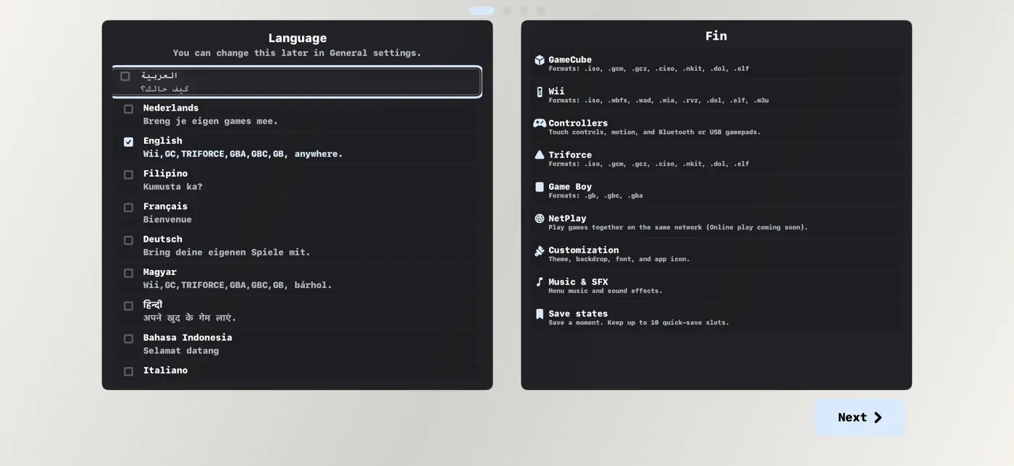This screenshot has height=466, width=1014.
Task: Click the Save states title
Action: [578, 314]
